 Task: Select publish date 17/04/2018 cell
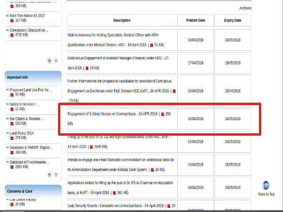click(x=196, y=63)
